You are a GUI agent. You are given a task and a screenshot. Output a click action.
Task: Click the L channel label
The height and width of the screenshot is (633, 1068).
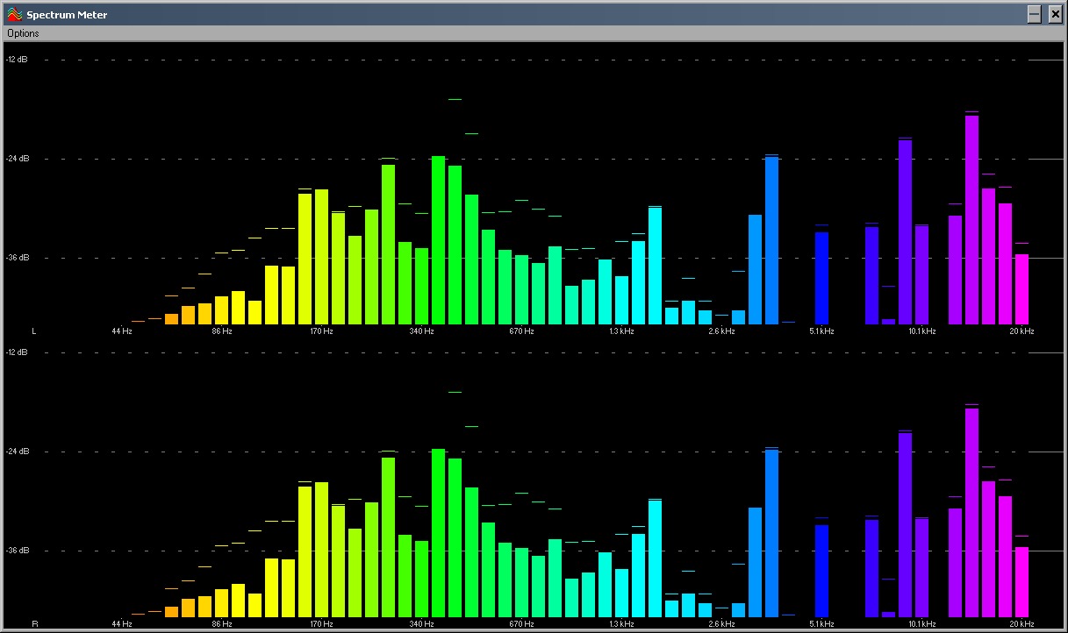tap(34, 331)
